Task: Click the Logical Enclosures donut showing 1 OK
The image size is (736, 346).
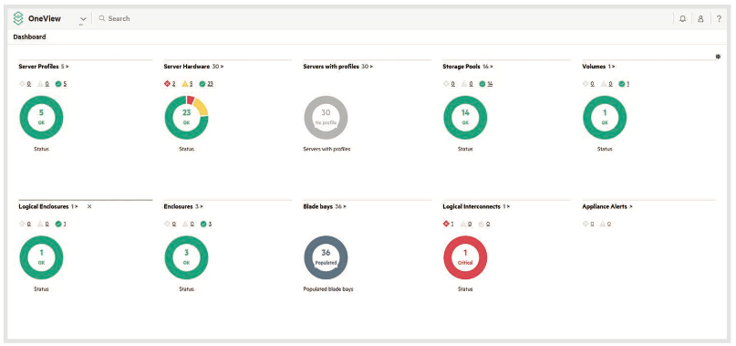Action: 41,257
